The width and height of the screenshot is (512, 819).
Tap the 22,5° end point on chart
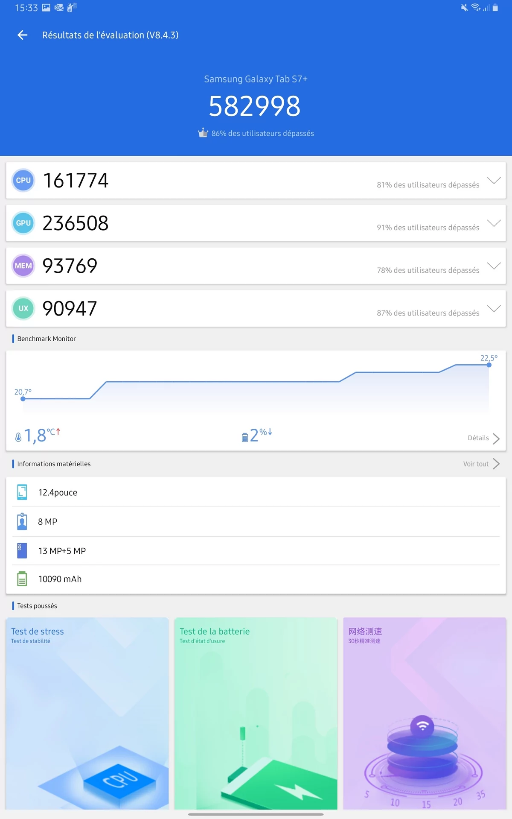[x=489, y=365]
